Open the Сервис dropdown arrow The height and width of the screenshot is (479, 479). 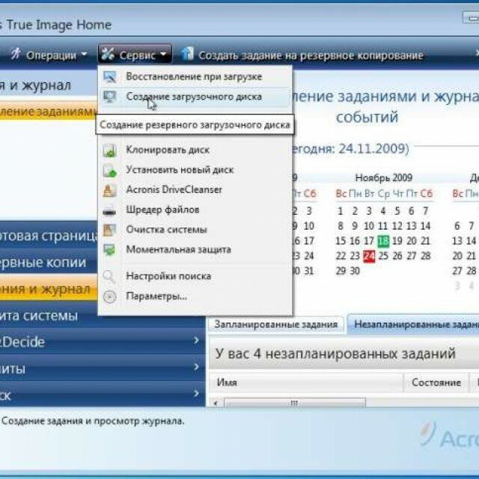click(x=163, y=55)
